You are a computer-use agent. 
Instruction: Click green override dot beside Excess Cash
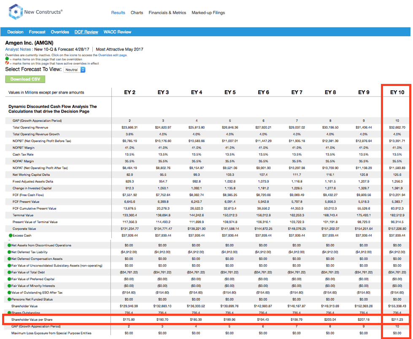(11, 236)
